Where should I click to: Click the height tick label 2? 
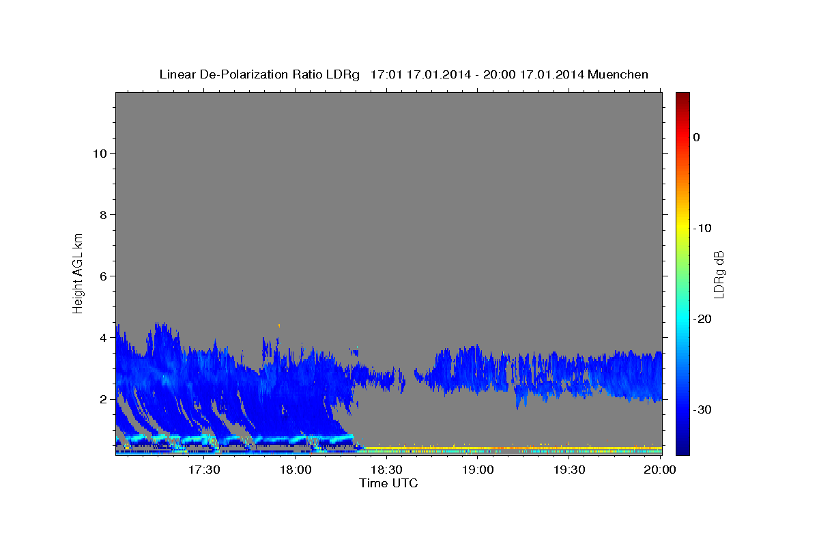[103, 399]
